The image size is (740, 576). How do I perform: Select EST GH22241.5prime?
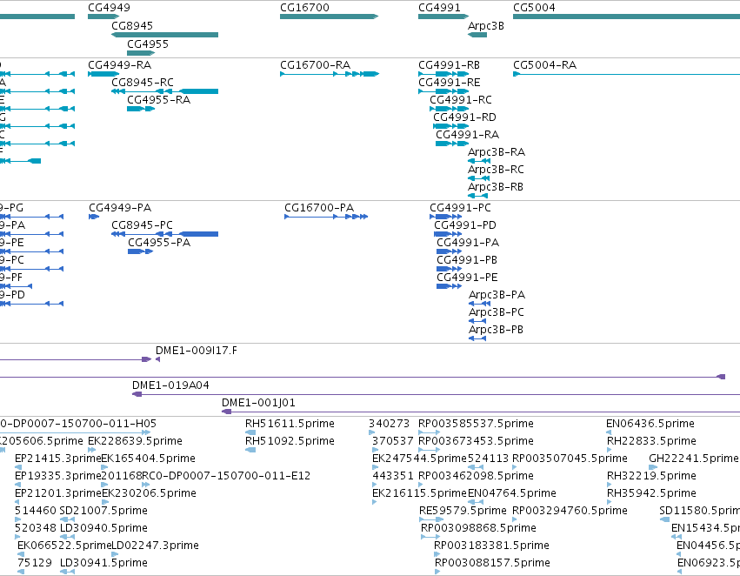click(693, 459)
